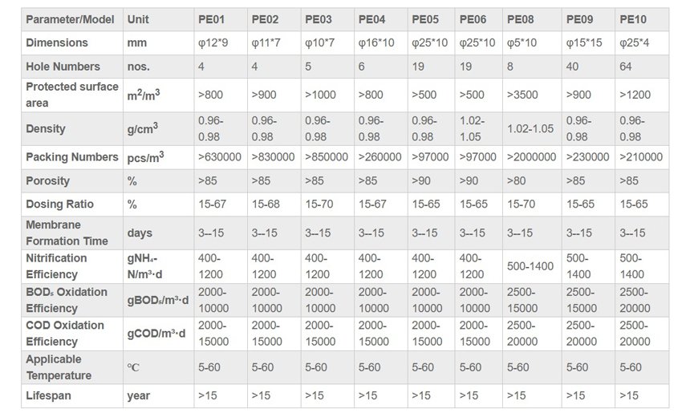
Task: Click the Packing Numbers row label
Action: pyautogui.click(x=72, y=156)
